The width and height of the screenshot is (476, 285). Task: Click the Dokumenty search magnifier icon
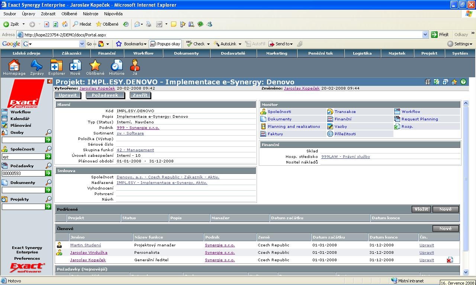point(48,182)
